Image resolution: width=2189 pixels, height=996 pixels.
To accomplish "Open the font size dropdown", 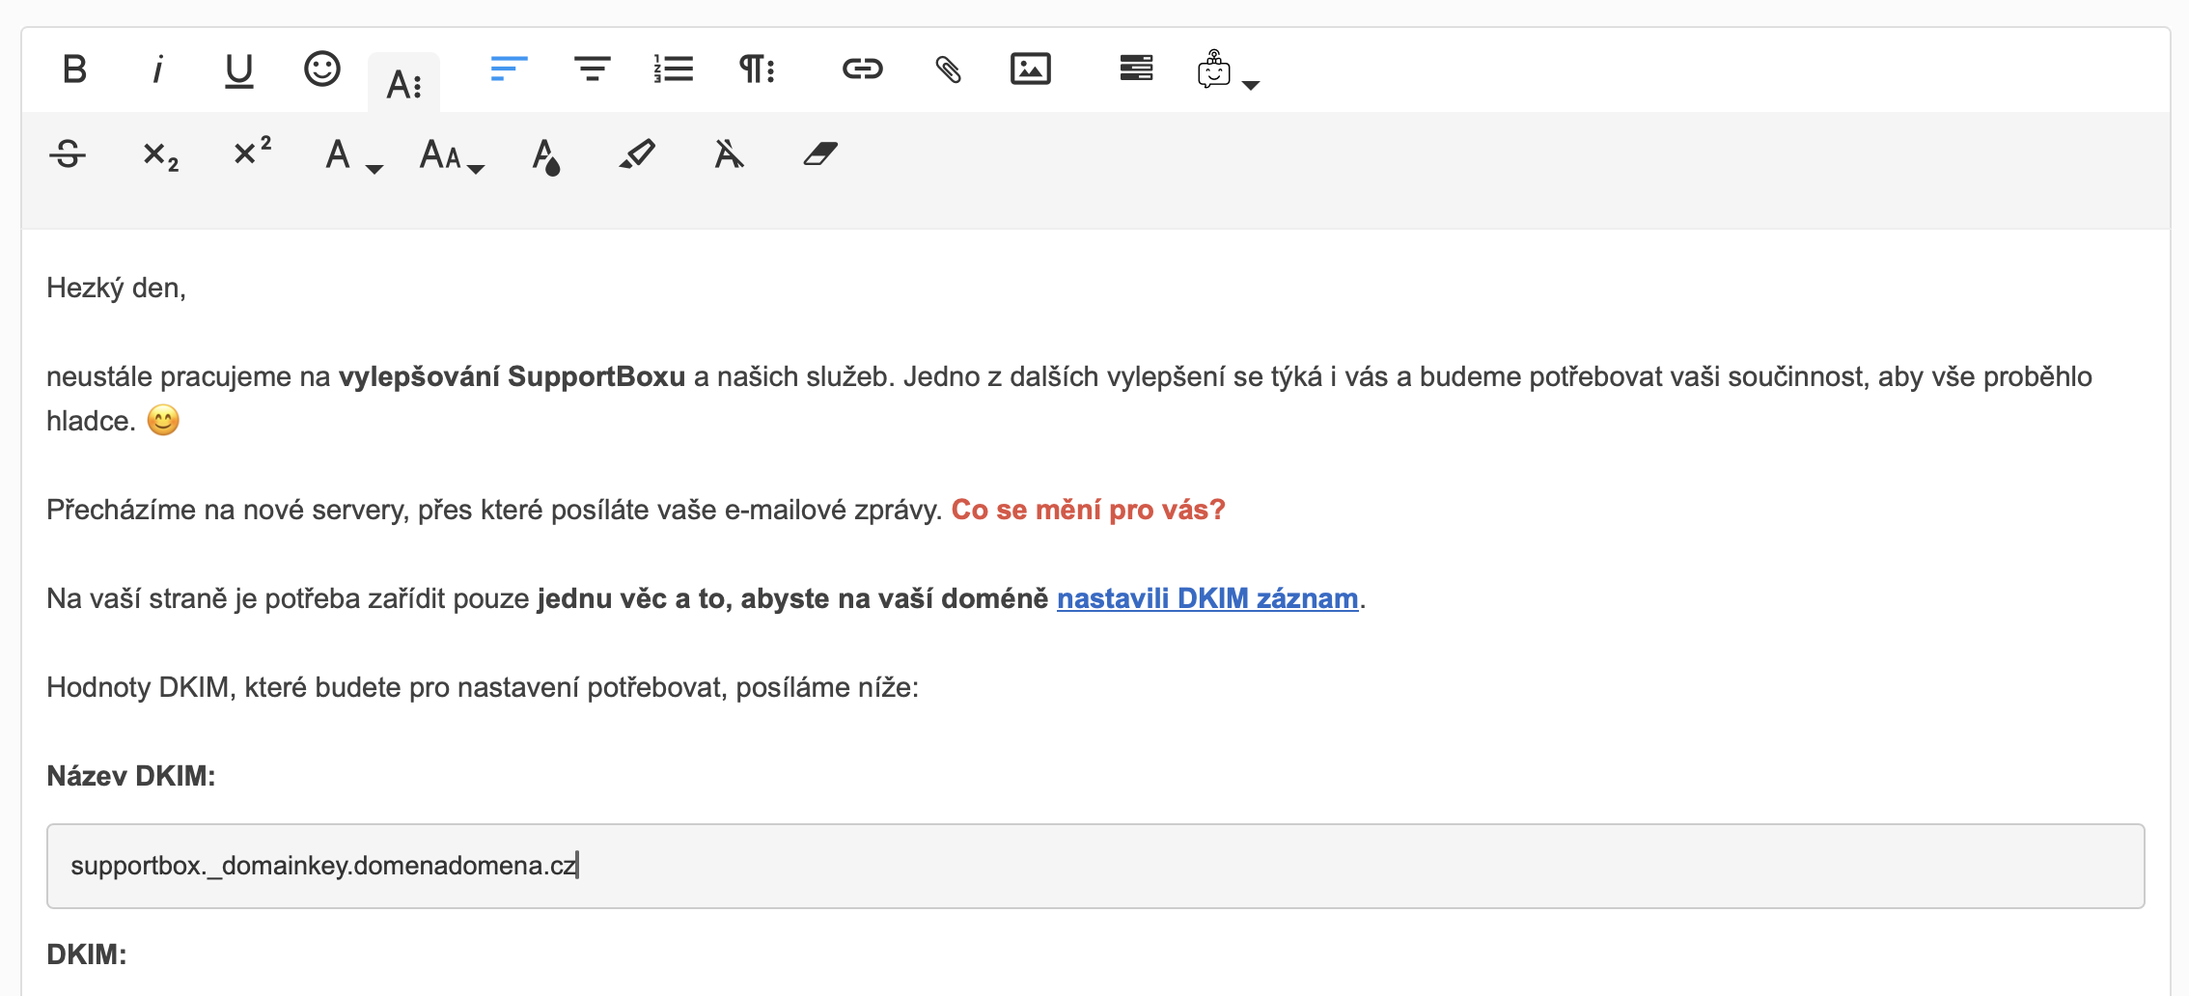I will pos(451,155).
